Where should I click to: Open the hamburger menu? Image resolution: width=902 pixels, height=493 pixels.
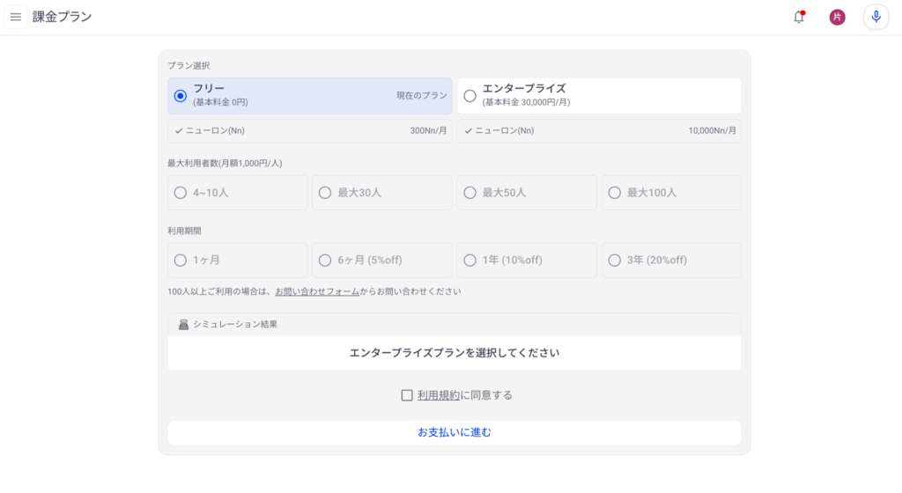[16, 17]
